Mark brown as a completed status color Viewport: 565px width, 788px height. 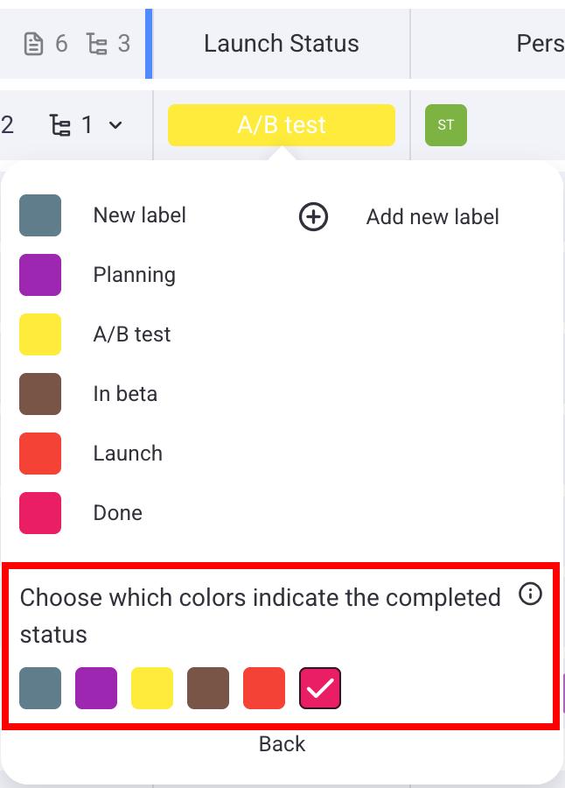(x=208, y=688)
